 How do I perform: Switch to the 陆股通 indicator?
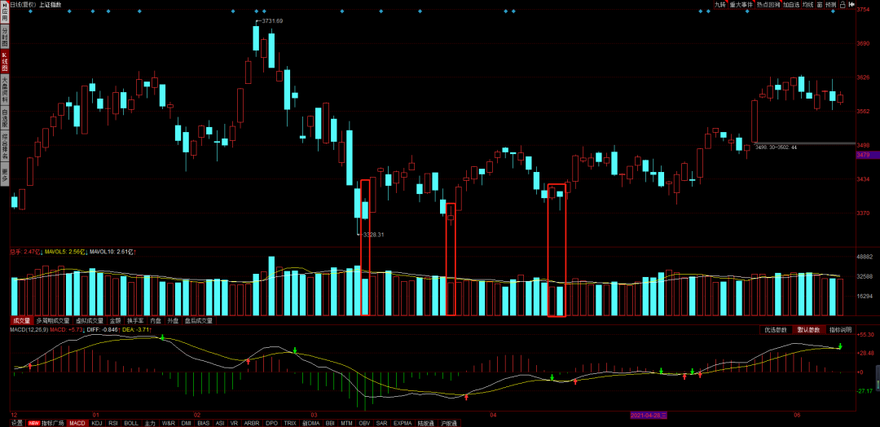[x=426, y=423]
